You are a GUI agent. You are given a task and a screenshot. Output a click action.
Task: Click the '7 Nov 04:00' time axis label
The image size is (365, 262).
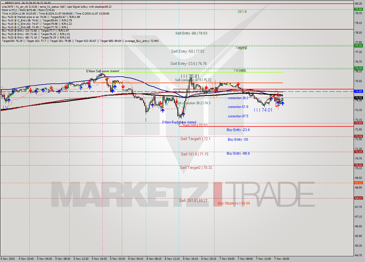click(x=227, y=259)
